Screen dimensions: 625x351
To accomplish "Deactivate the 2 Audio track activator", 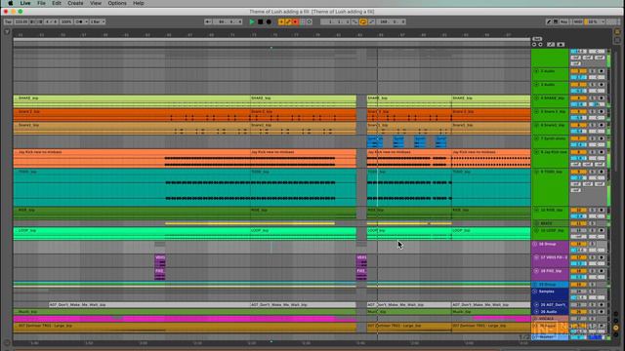I will 578,71.
